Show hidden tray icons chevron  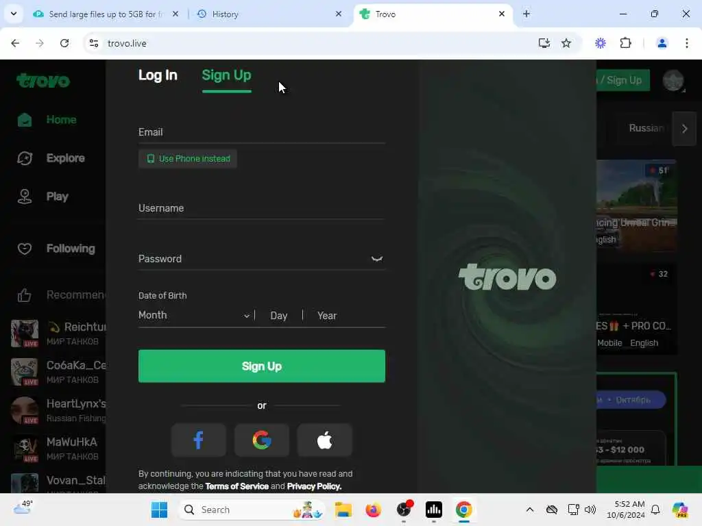click(530, 510)
